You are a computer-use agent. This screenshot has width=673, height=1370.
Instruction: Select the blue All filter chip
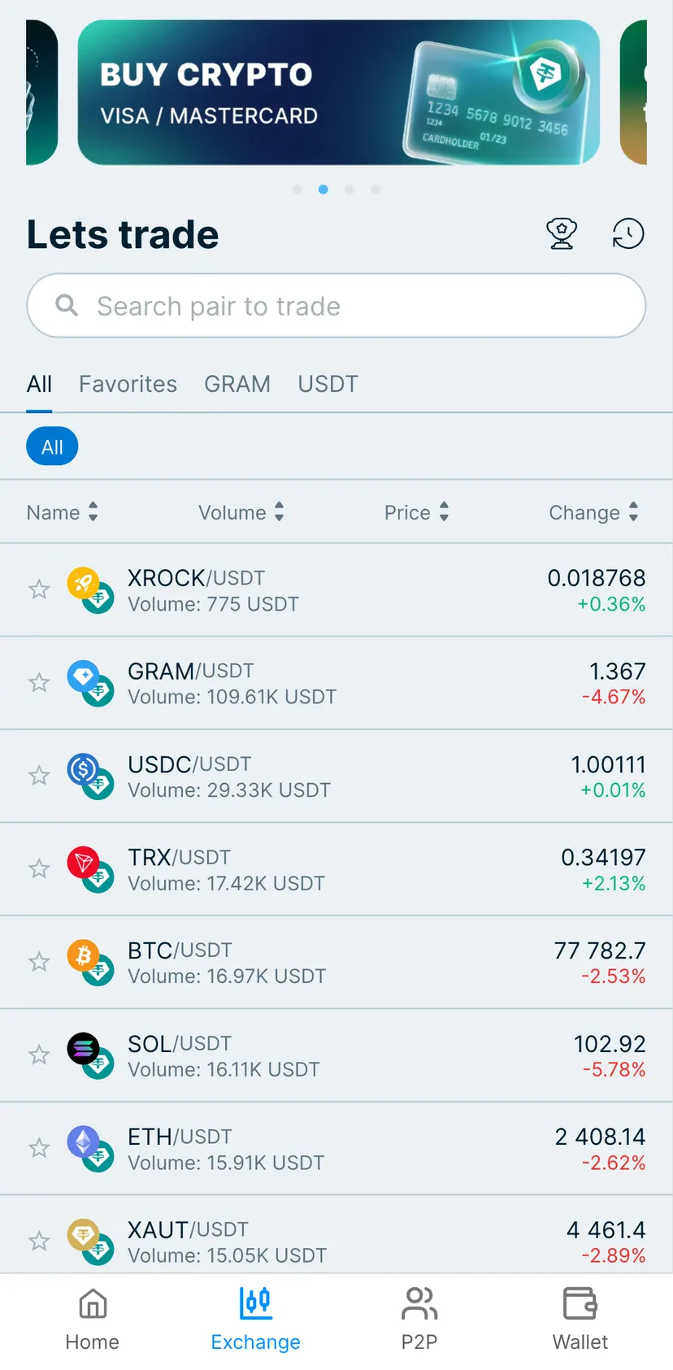(x=52, y=446)
